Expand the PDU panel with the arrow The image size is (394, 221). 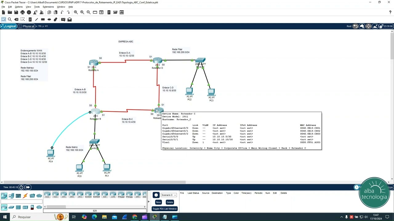pos(149,202)
